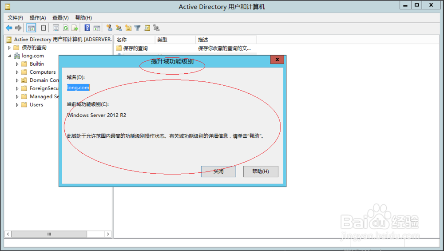Click the Windows Server 2012 R2 text
The width and height of the screenshot is (444, 251).
coord(96,115)
